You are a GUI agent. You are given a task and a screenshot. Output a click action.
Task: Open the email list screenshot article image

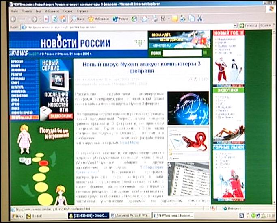pos(188,179)
